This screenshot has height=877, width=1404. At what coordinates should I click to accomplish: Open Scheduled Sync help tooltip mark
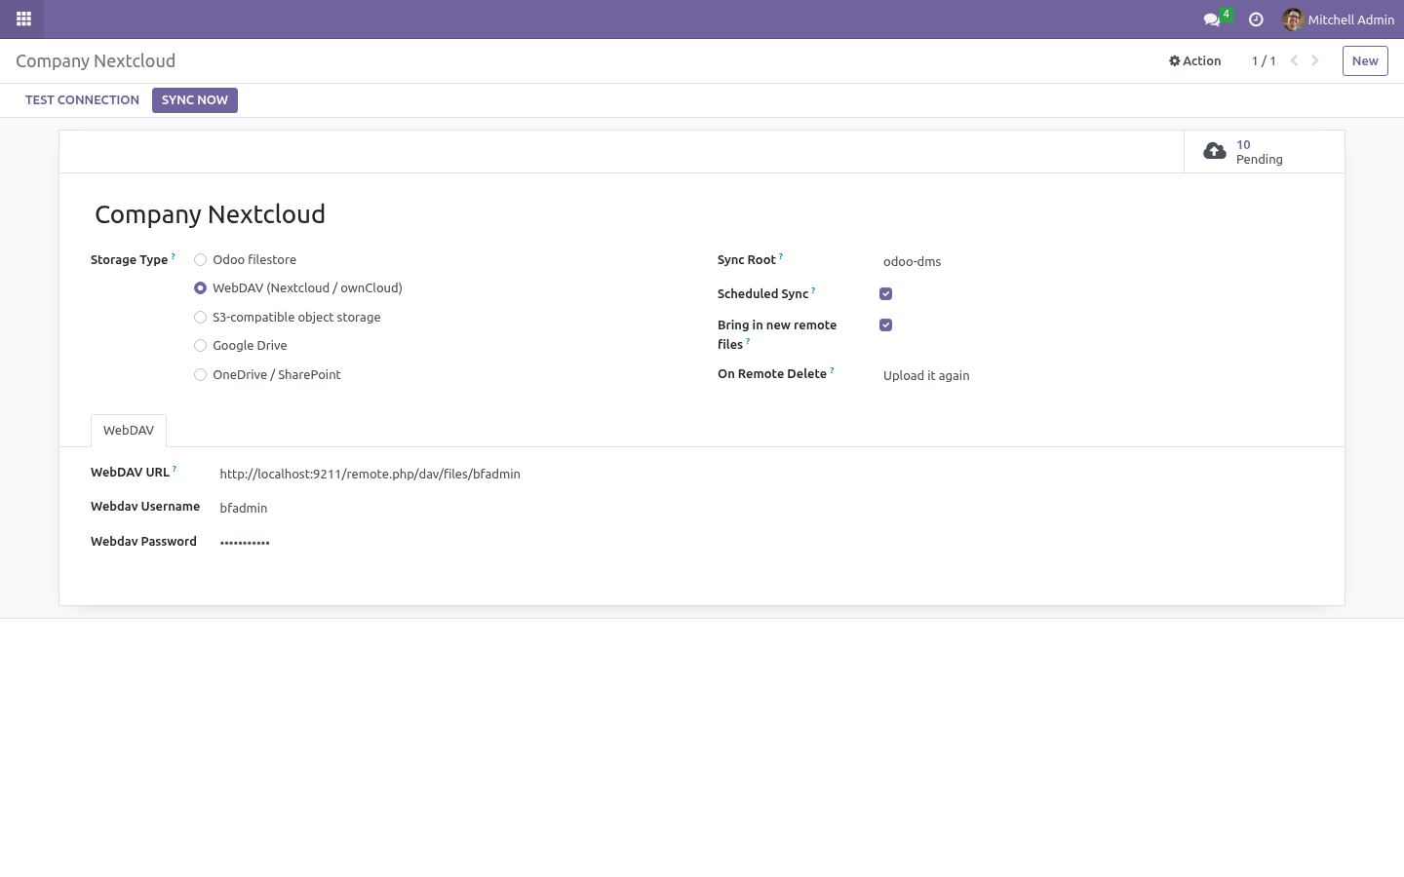(x=813, y=290)
